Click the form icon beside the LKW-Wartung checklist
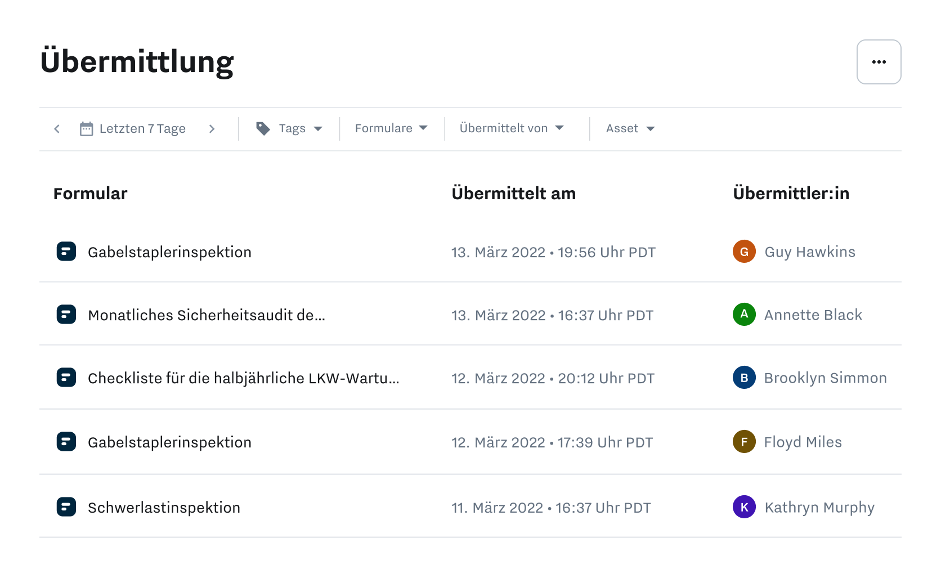Screen dimensions: 941x583 click(66, 378)
